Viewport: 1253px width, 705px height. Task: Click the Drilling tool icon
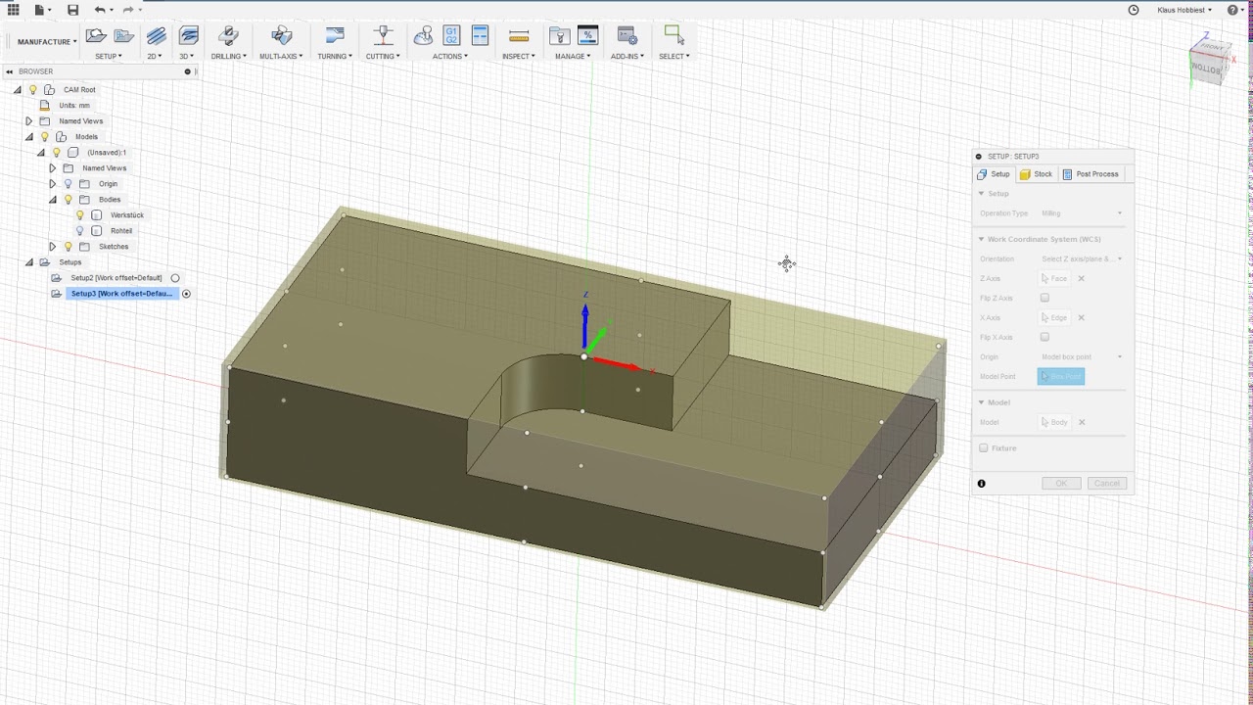pos(229,36)
